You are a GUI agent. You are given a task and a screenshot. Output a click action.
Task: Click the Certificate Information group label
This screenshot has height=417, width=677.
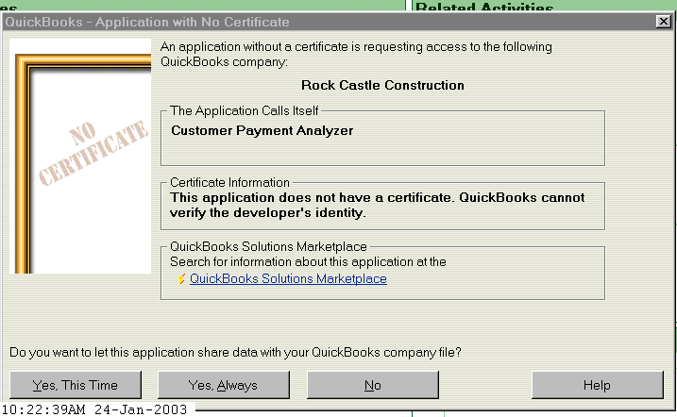point(229,182)
